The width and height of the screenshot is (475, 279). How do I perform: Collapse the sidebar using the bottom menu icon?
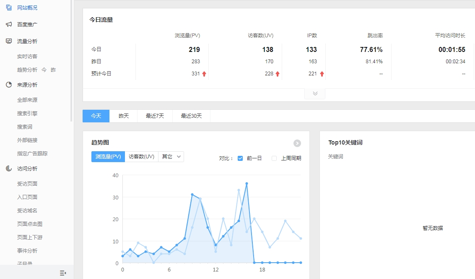pos(63,273)
